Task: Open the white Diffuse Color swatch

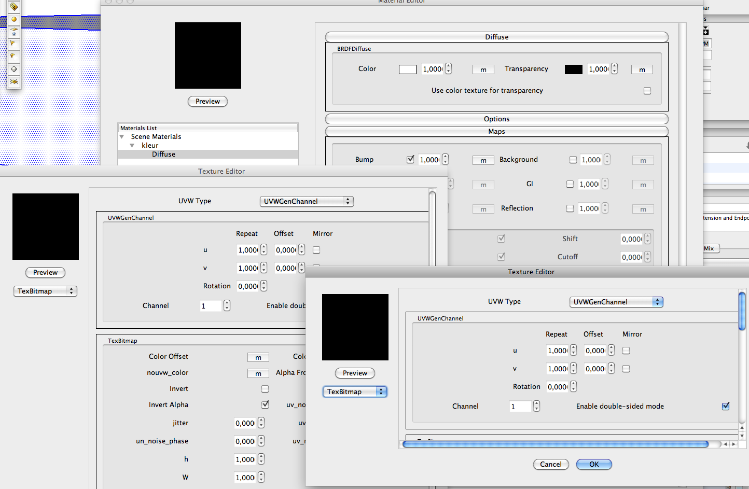Action: tap(407, 69)
